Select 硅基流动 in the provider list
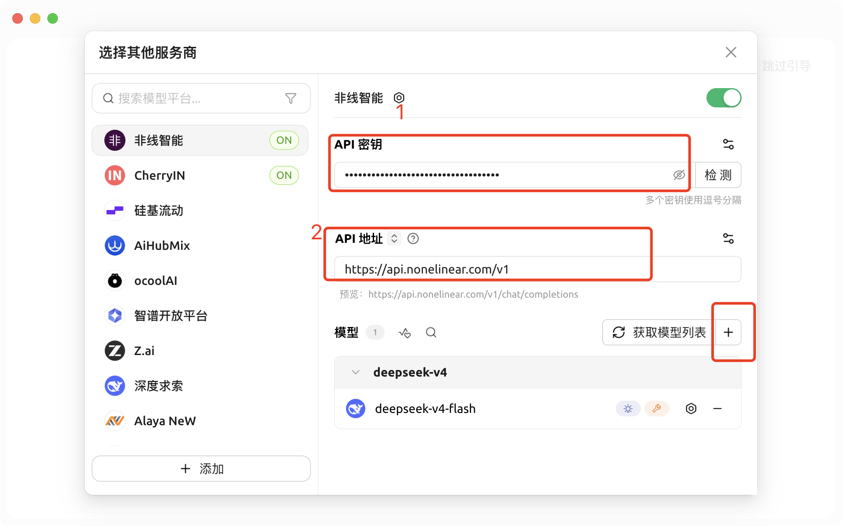The image size is (842, 526). pyautogui.click(x=200, y=210)
